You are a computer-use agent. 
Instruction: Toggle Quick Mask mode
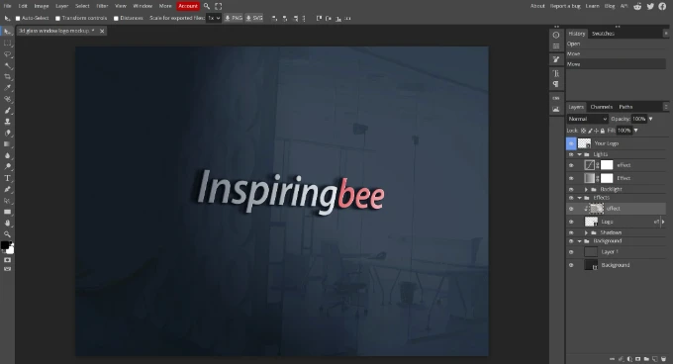pos(7,260)
